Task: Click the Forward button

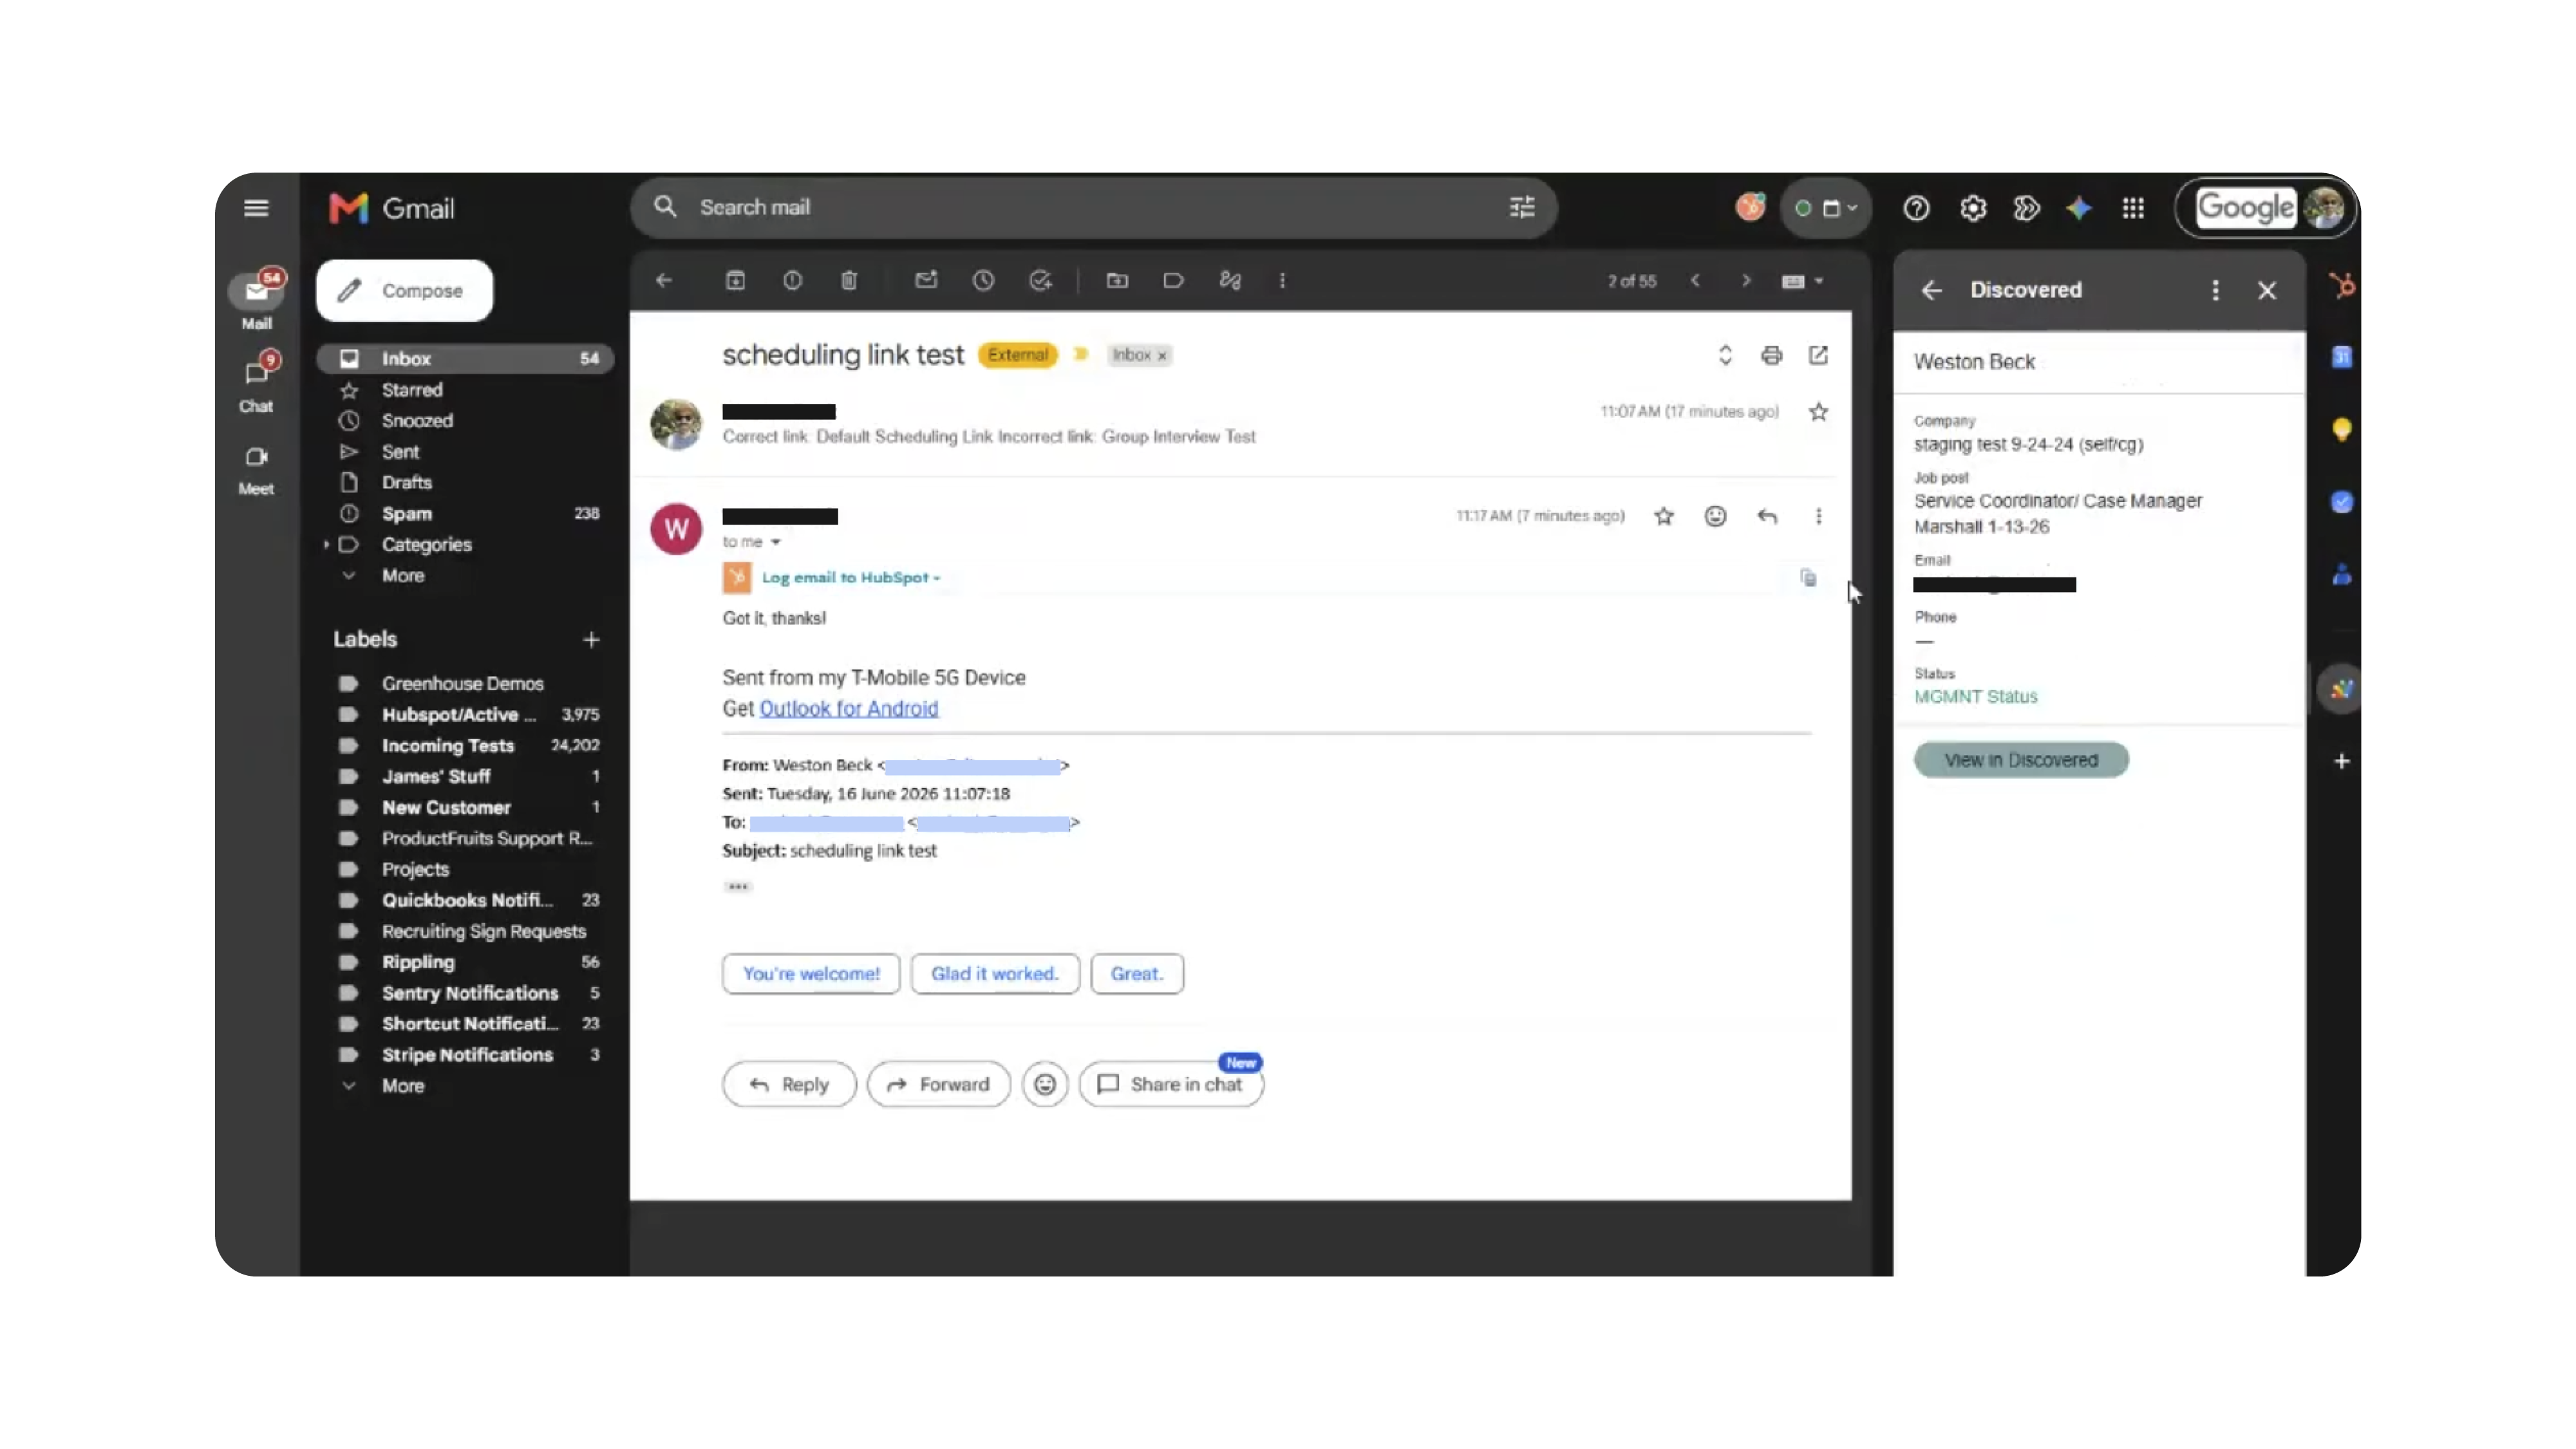Action: click(938, 1084)
